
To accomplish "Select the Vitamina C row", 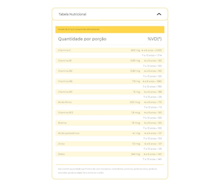I will [110, 50].
